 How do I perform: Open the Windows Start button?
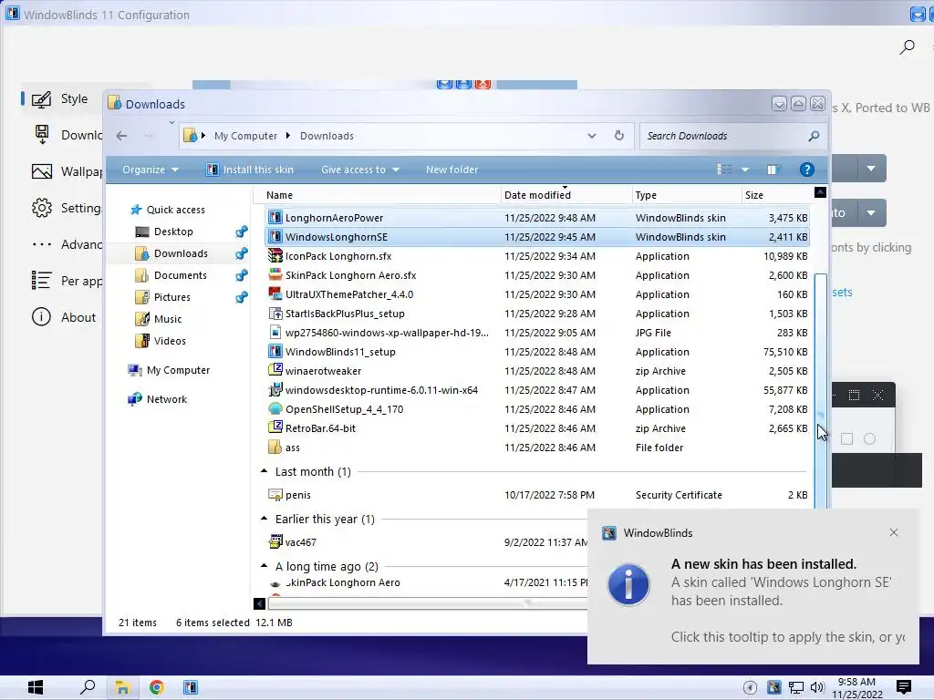point(36,687)
